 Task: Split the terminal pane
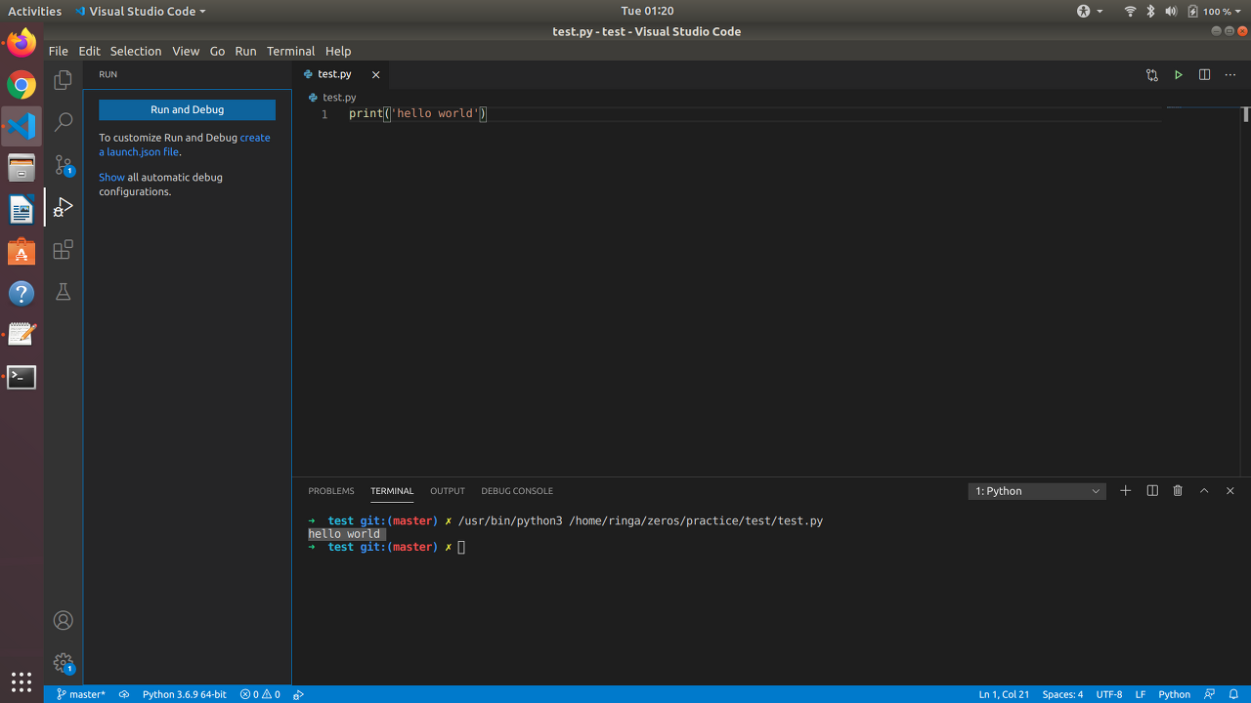(1152, 490)
